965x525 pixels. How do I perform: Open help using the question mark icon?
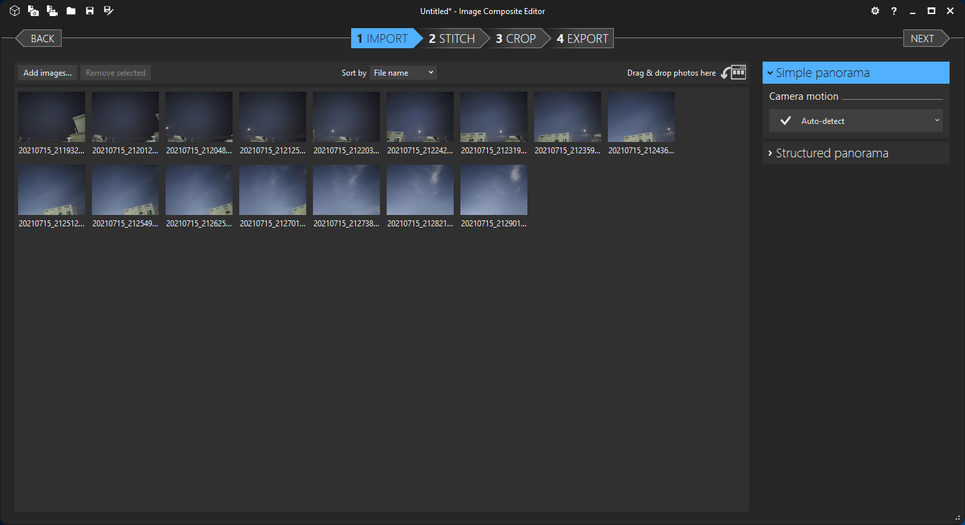tap(894, 11)
